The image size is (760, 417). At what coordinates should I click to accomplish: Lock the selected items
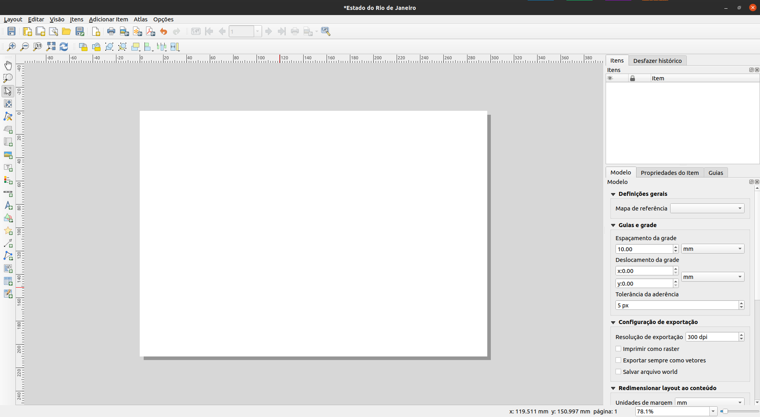[x=83, y=47]
